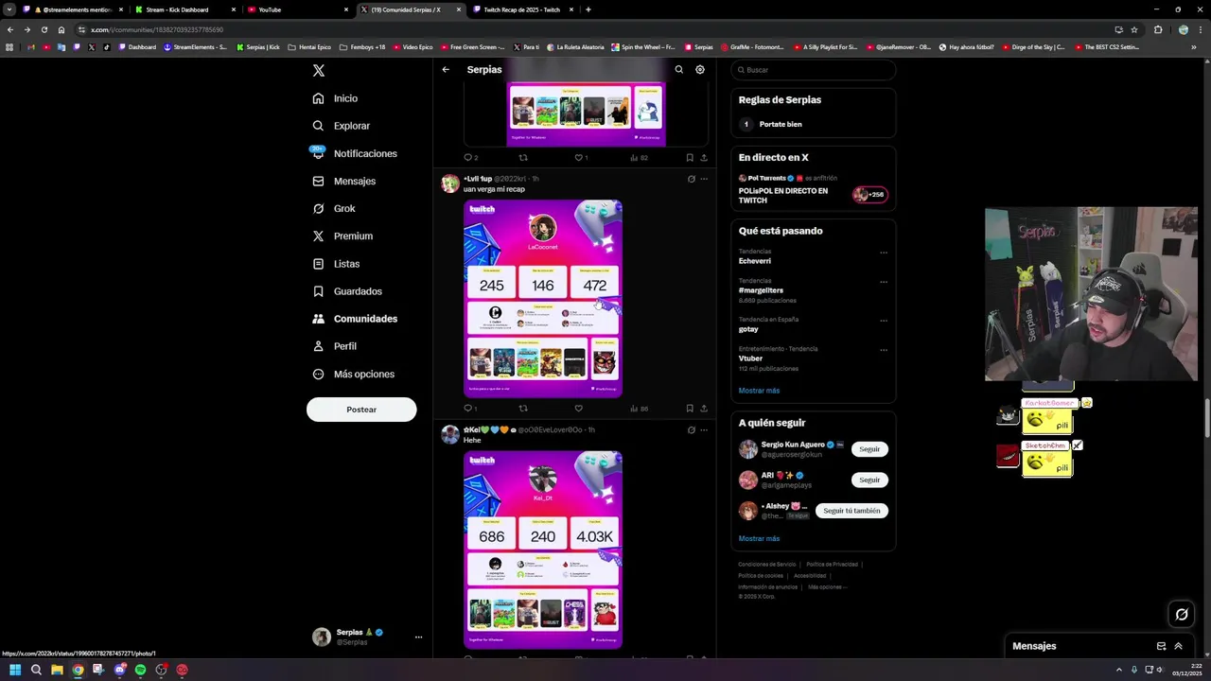Bookmark the top recap post
The width and height of the screenshot is (1211, 681).
[690, 158]
